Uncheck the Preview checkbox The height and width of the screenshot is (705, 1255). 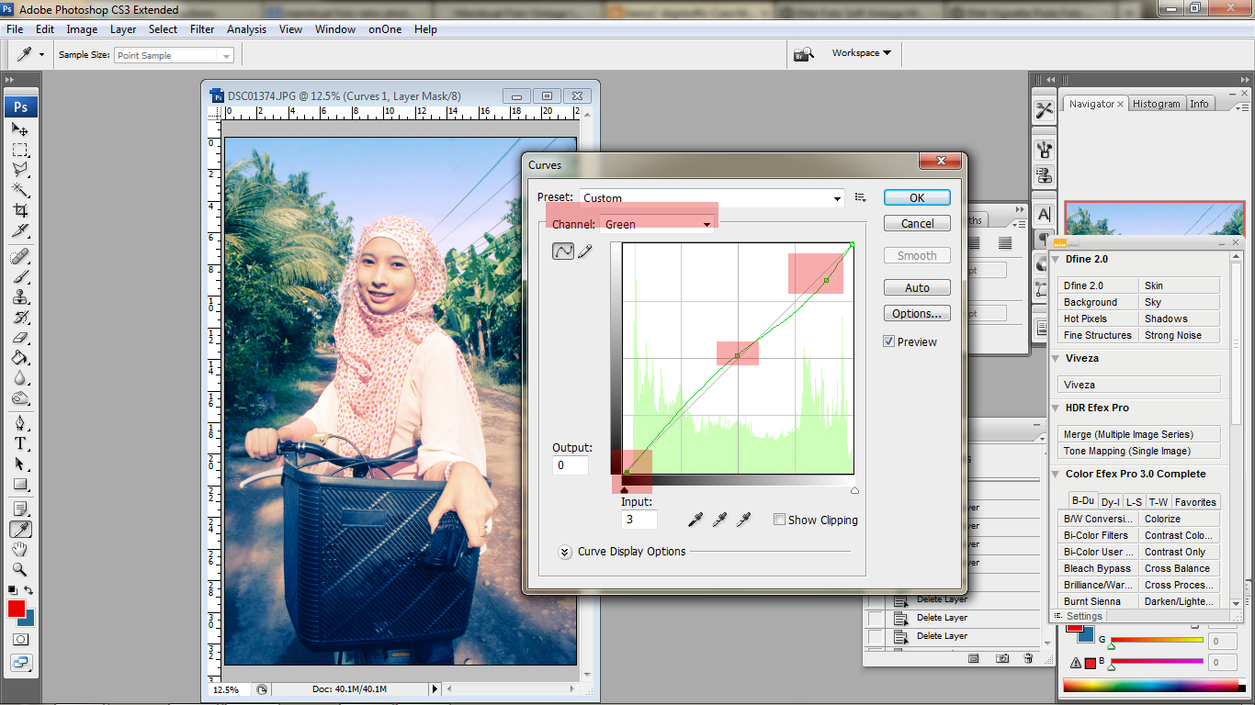(888, 341)
